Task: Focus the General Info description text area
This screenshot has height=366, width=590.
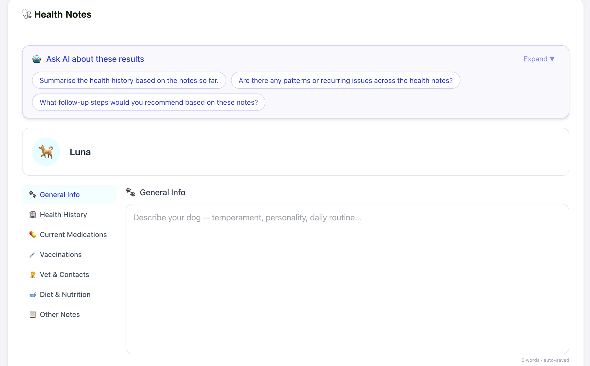Action: click(347, 279)
